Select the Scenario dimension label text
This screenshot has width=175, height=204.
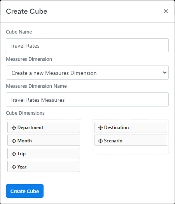(113, 141)
